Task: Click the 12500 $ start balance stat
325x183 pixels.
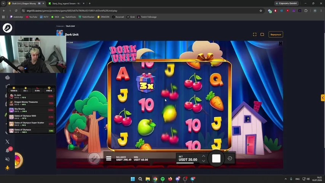Action: [x=14, y=90]
